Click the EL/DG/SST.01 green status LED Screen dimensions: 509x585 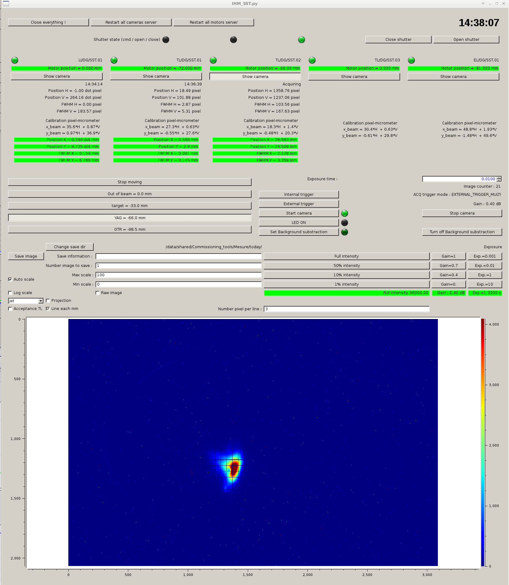point(411,60)
